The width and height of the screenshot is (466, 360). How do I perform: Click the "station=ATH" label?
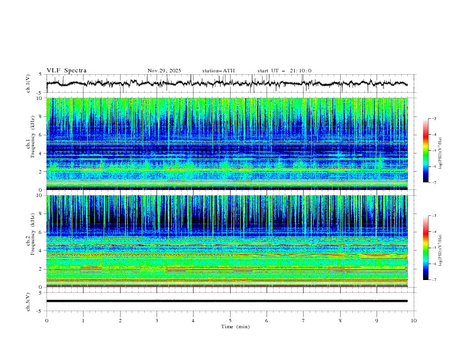coord(218,71)
